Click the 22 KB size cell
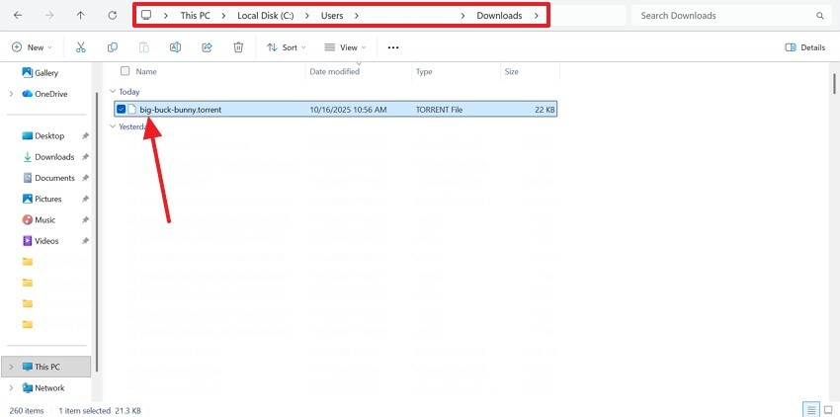This screenshot has height=417, width=840. click(545, 110)
